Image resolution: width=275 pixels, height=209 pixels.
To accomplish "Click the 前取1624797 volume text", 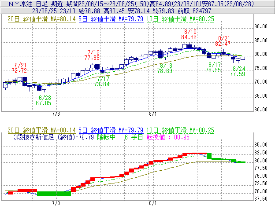I will click(194, 11).
